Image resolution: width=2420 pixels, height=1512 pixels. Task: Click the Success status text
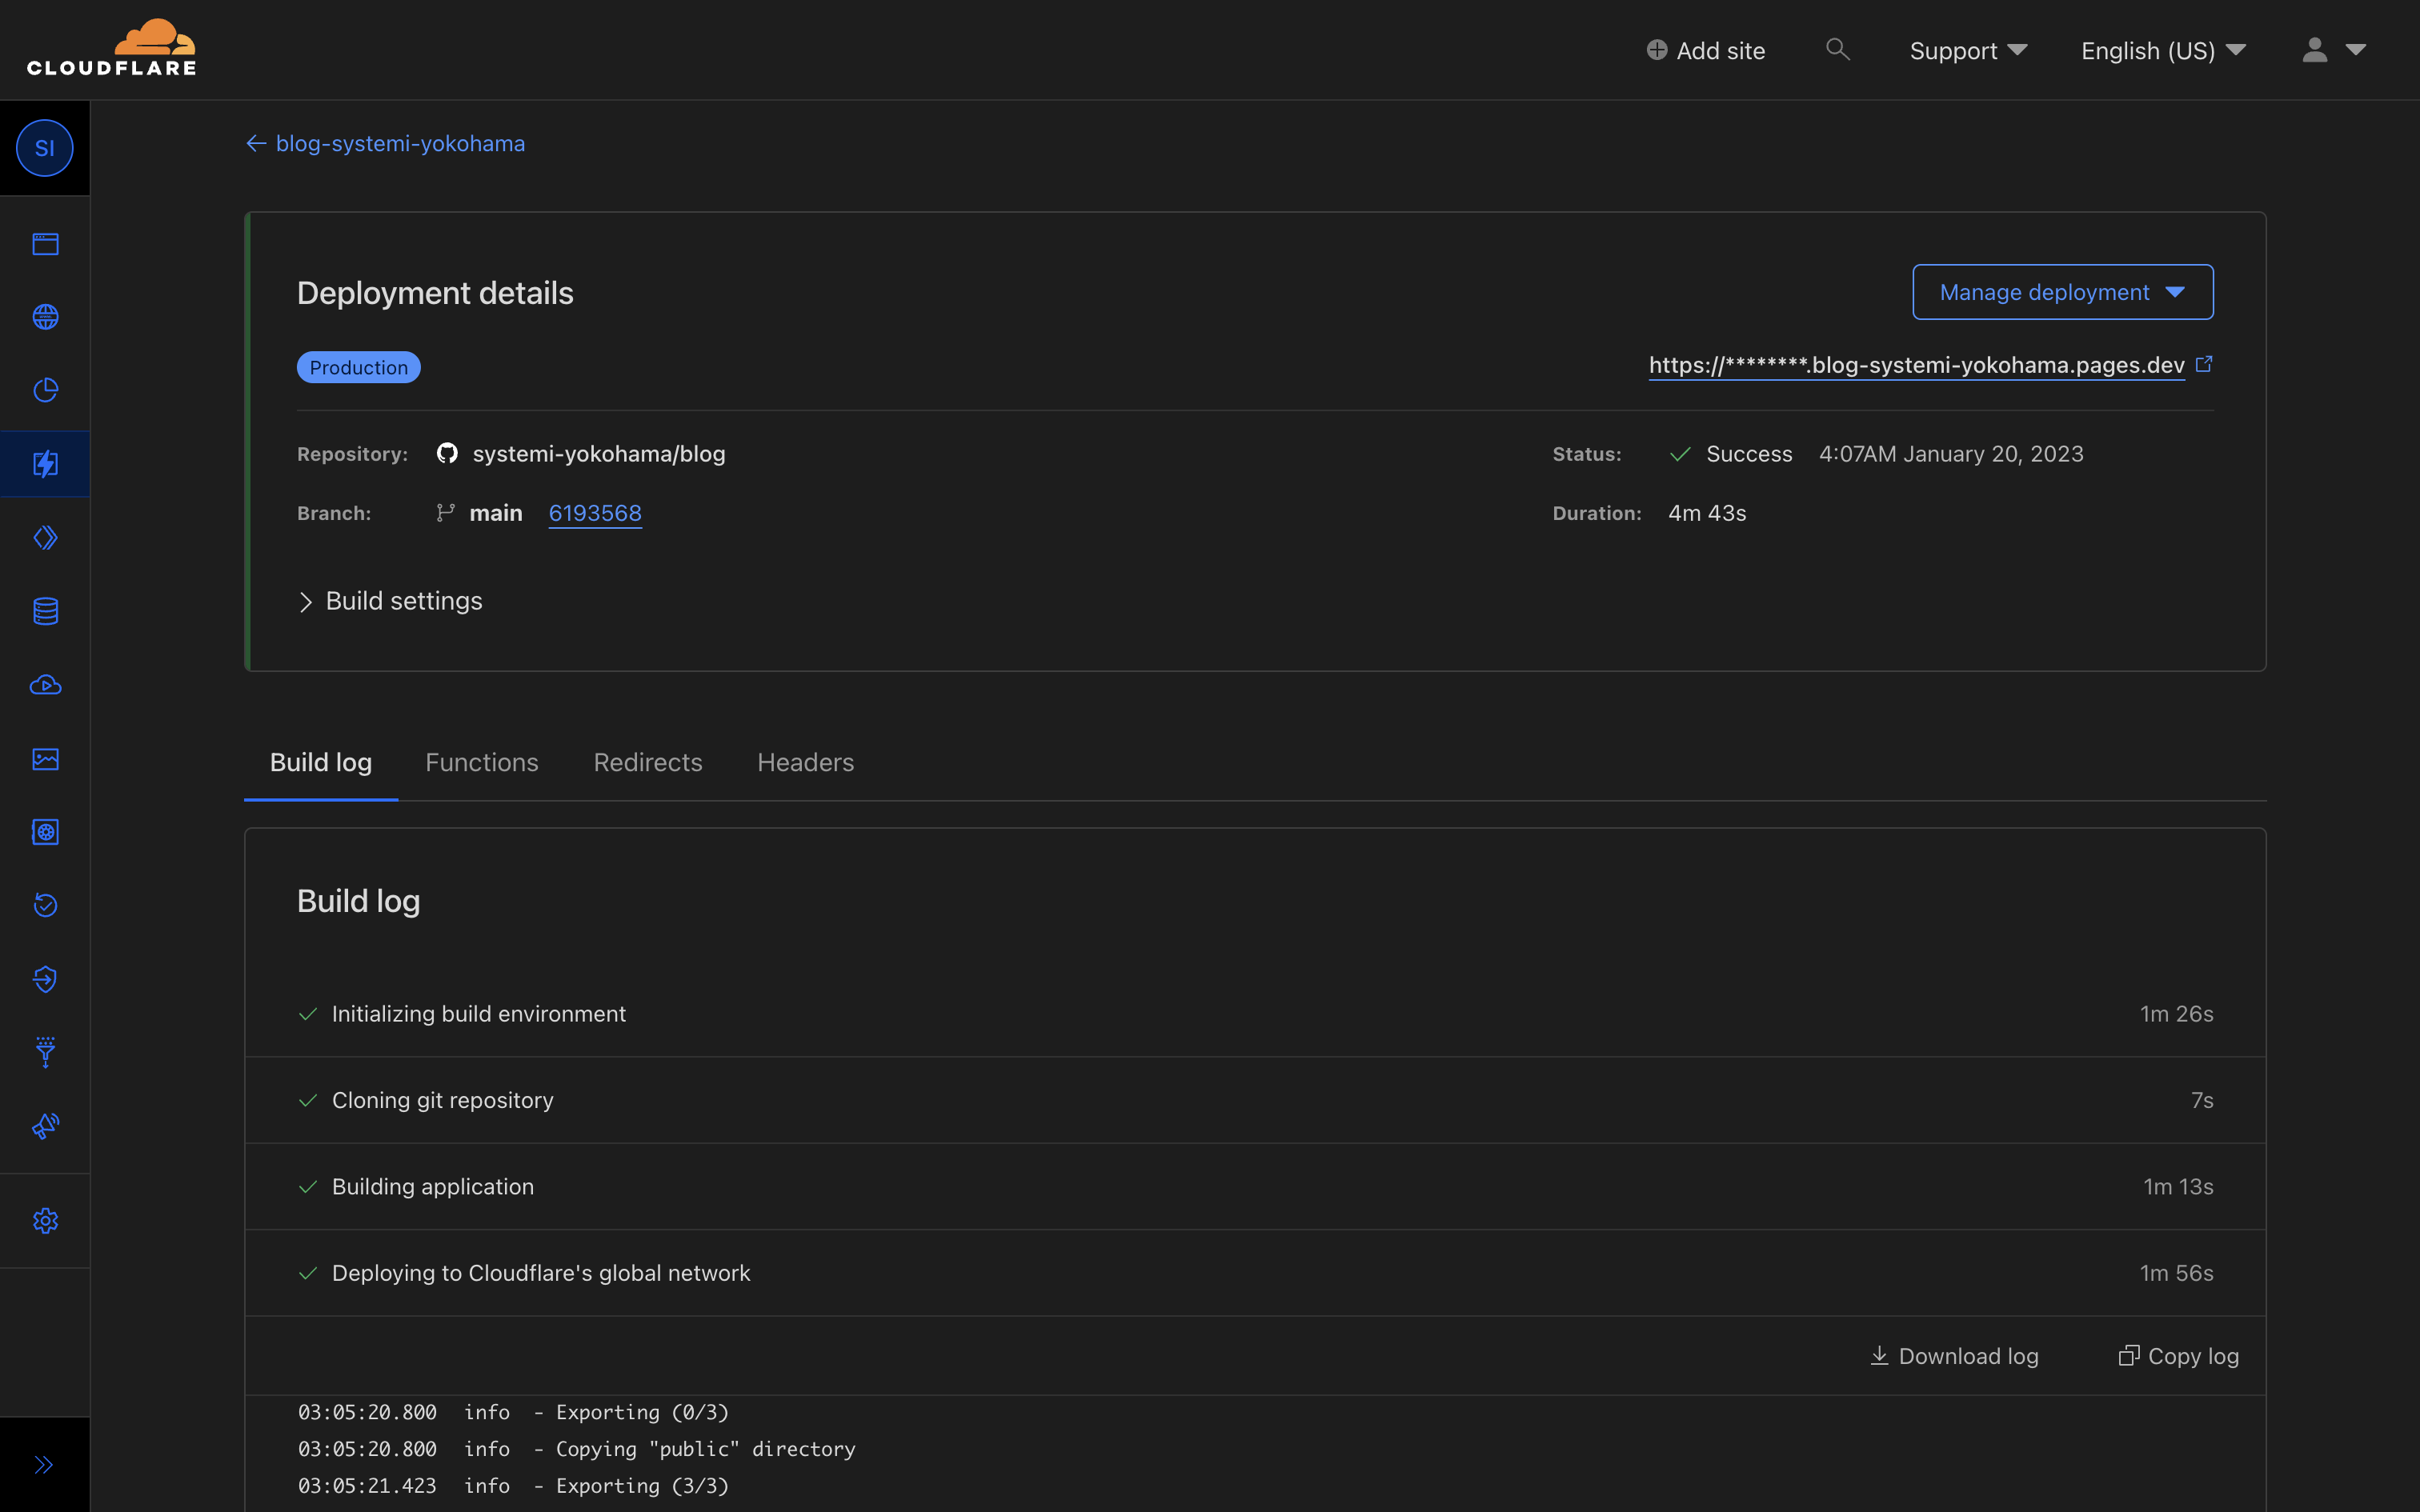(1749, 454)
